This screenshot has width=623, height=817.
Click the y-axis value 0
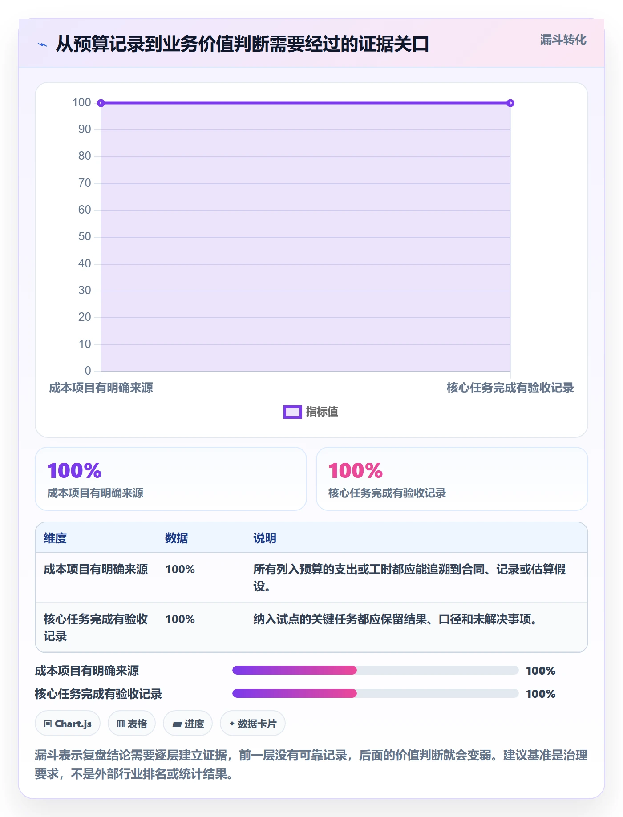pos(88,371)
